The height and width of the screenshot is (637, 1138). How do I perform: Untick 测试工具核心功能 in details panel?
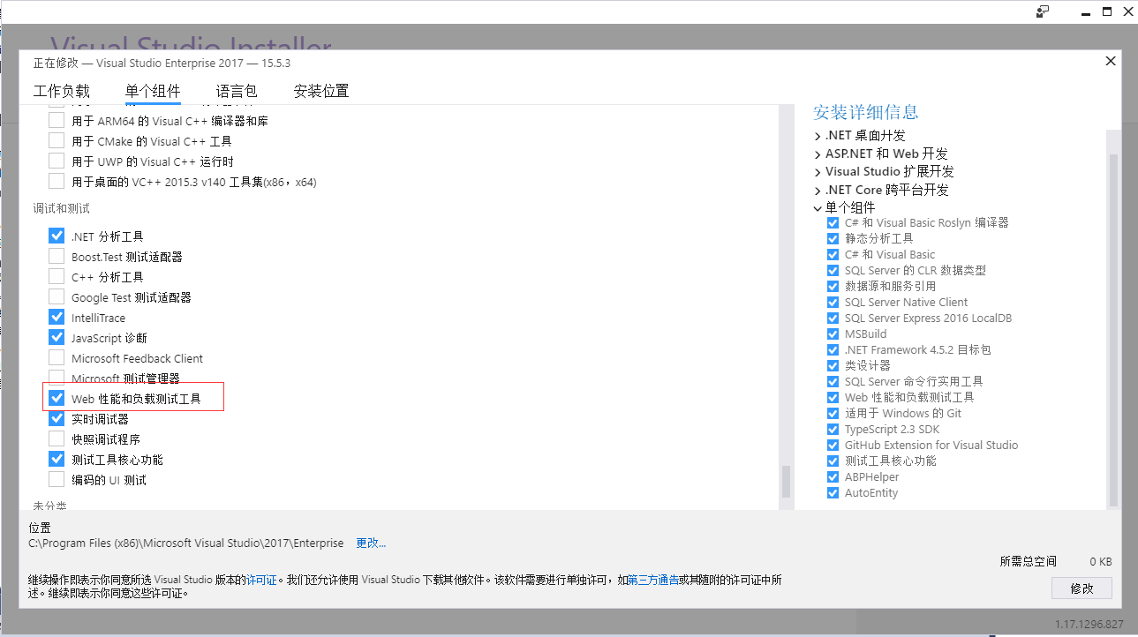[x=833, y=461]
